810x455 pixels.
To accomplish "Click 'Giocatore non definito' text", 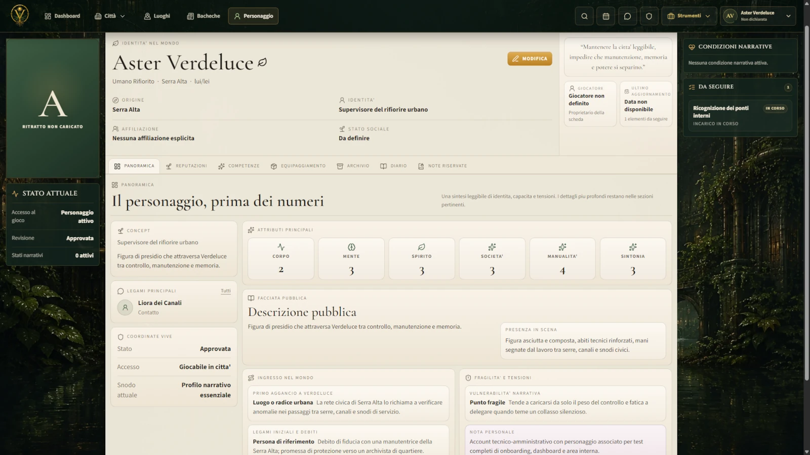I will click(x=586, y=100).
